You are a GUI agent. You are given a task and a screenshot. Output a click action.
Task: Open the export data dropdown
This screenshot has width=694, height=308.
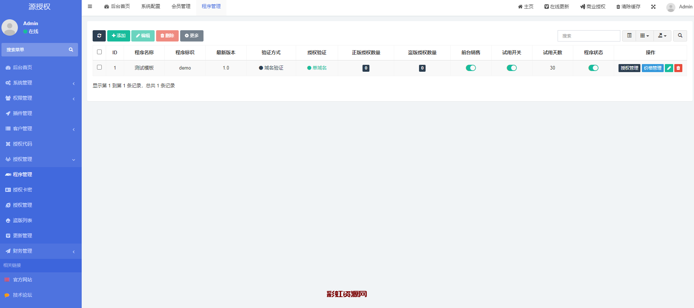(x=662, y=36)
